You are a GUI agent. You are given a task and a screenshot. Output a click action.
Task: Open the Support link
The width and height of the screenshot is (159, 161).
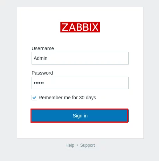87,145
